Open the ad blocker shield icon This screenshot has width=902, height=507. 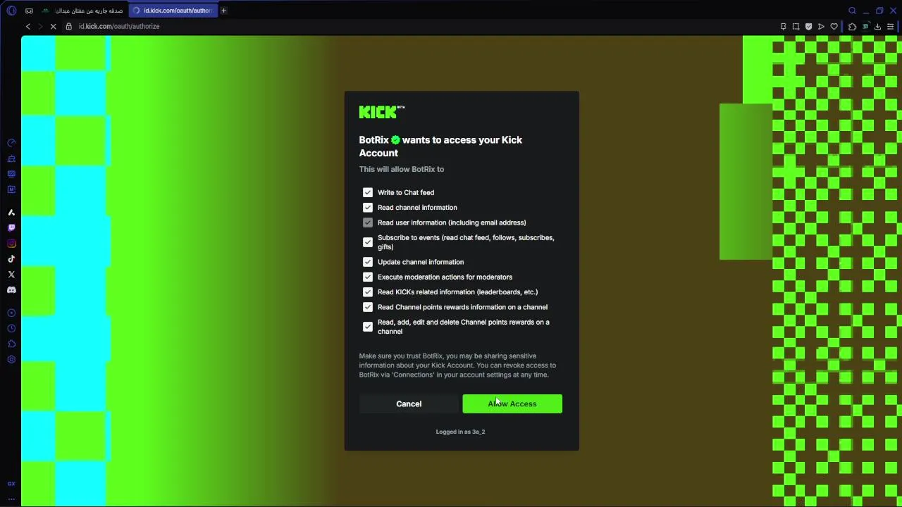808,27
